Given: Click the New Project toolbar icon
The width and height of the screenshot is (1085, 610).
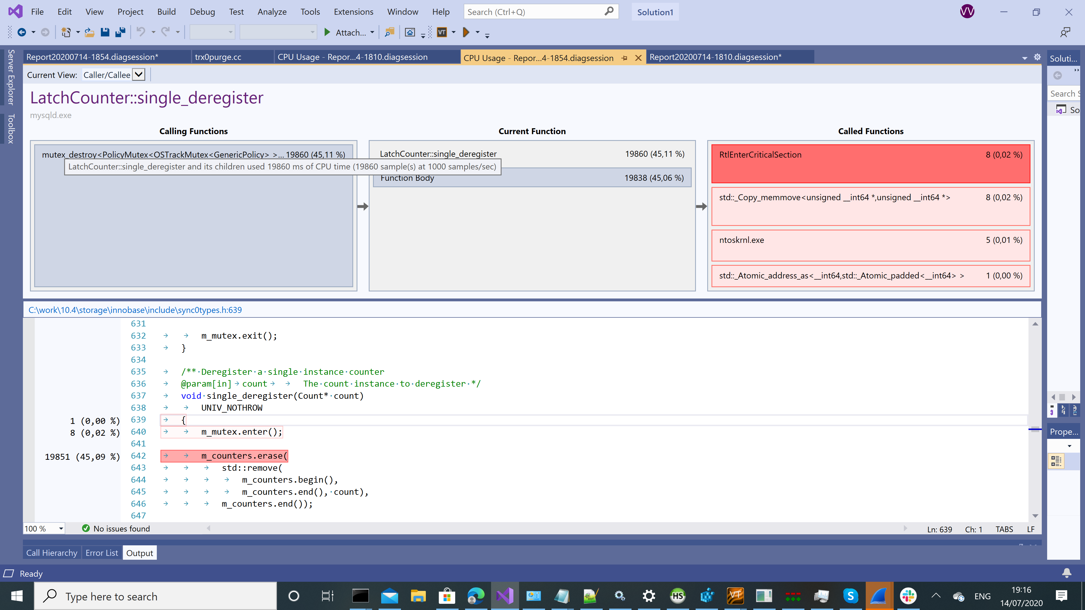Looking at the screenshot, I should tap(66, 32).
